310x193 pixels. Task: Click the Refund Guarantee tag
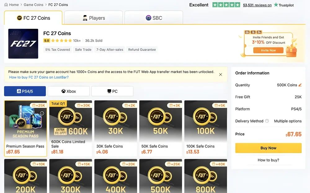(142, 50)
